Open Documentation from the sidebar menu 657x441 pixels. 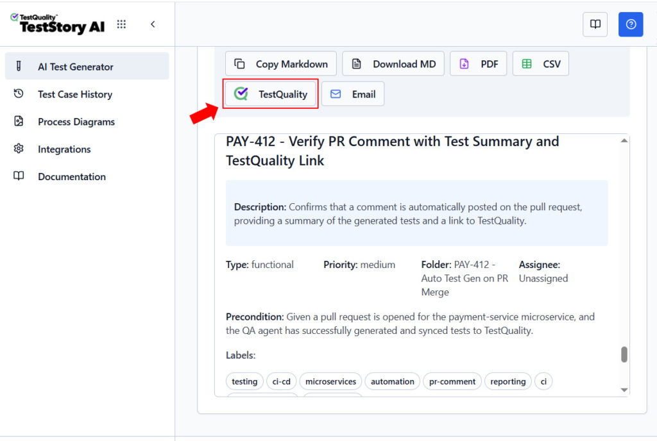[x=71, y=176]
